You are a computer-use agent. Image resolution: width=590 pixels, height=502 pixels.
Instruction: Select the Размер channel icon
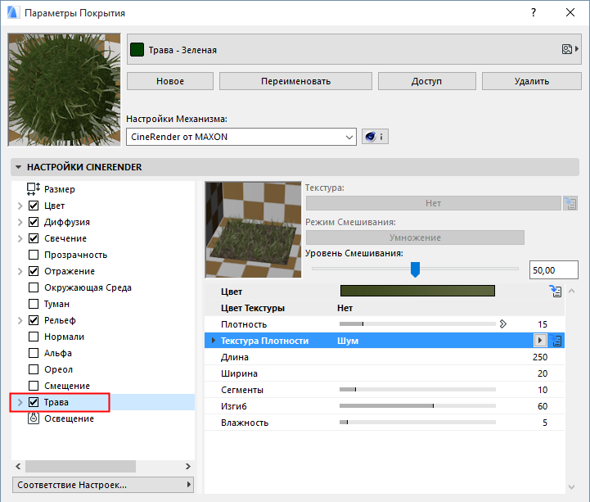tap(34, 189)
